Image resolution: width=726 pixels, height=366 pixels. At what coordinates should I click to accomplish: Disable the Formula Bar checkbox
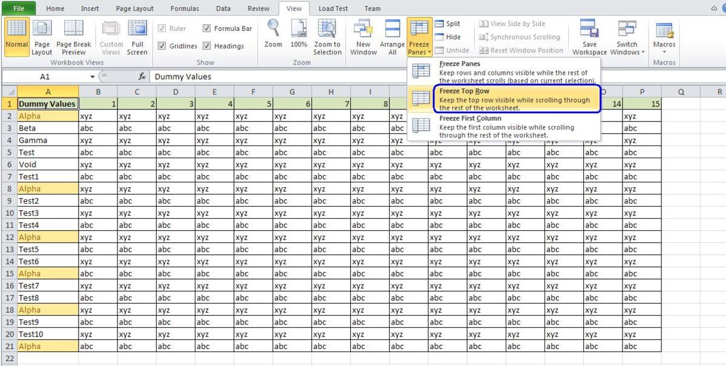click(208, 28)
